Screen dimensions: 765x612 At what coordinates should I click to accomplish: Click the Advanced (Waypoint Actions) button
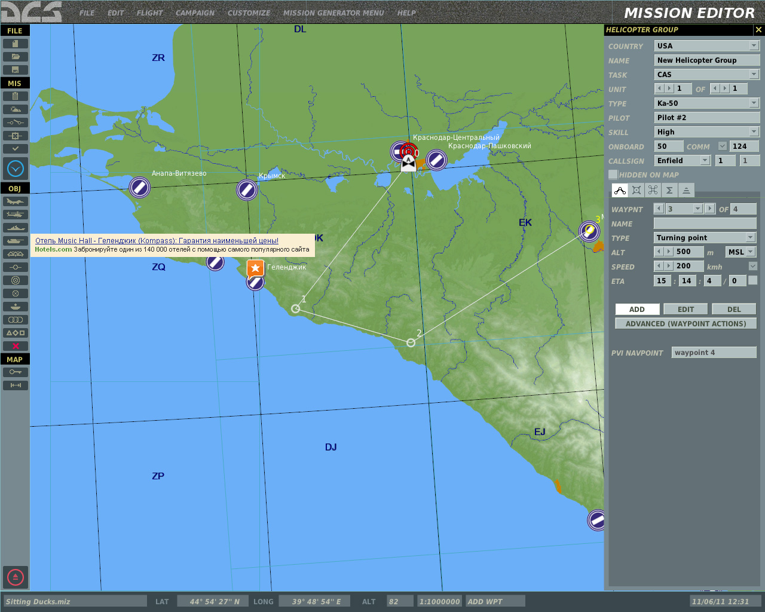(686, 323)
